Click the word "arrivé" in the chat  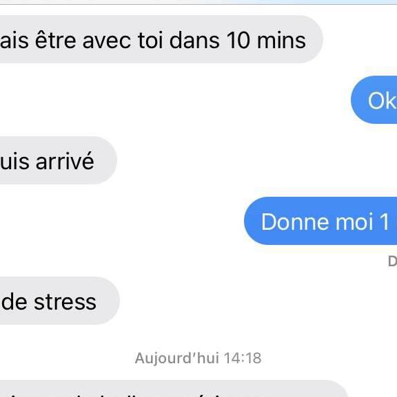(65, 161)
